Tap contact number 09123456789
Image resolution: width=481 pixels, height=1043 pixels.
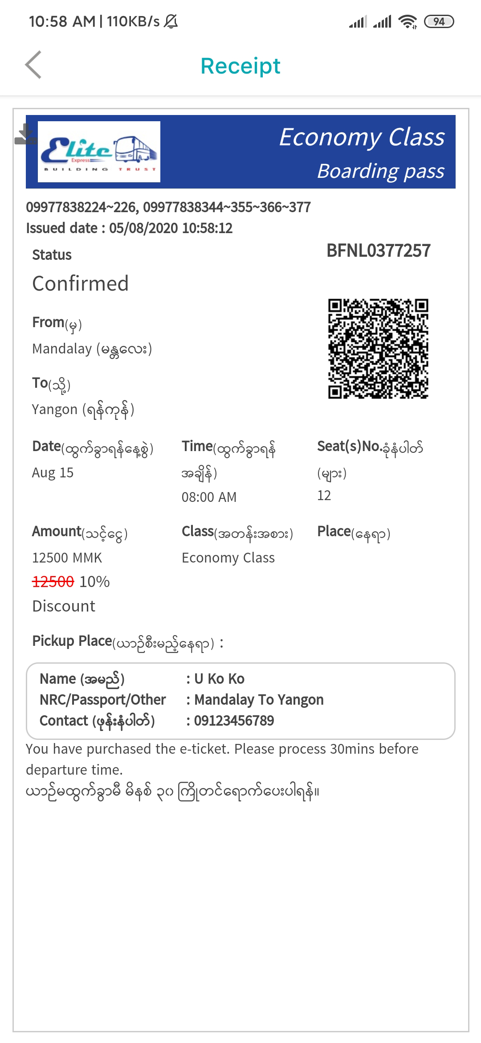tap(234, 721)
